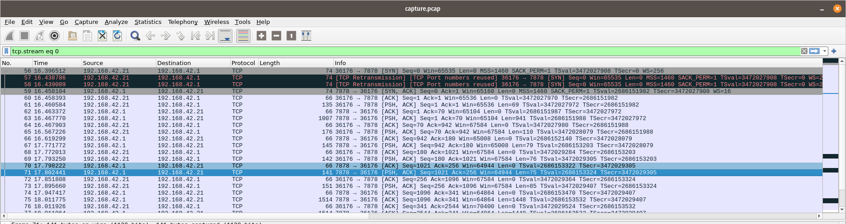The width and height of the screenshot is (846, 224).
Task: Sort by the Protocol column header
Action: point(244,63)
